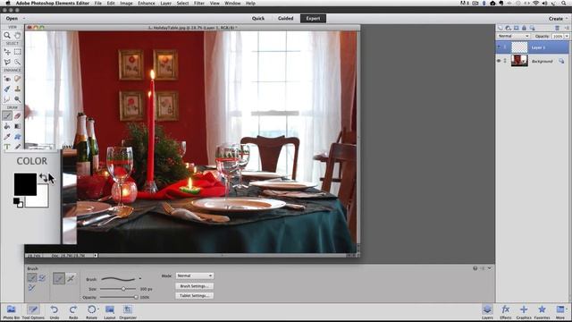Switch to Quick edit mode tab
Viewport: 572px width, 322px height.
[258, 18]
